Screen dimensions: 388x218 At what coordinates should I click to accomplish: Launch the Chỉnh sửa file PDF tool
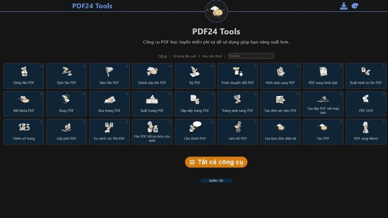[152, 76]
